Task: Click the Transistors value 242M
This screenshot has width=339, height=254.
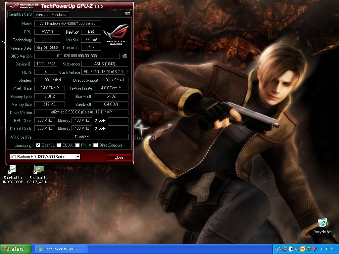Action: tap(91, 48)
